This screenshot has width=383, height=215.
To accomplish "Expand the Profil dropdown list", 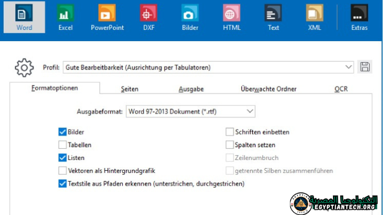I will coord(348,67).
